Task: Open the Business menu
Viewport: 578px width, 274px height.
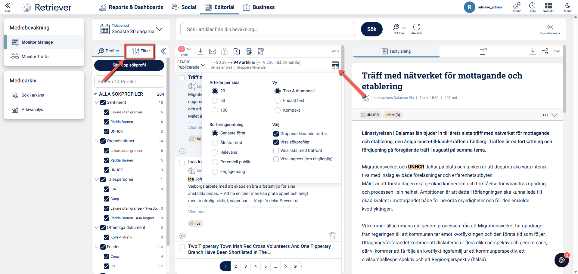Action: point(259,7)
